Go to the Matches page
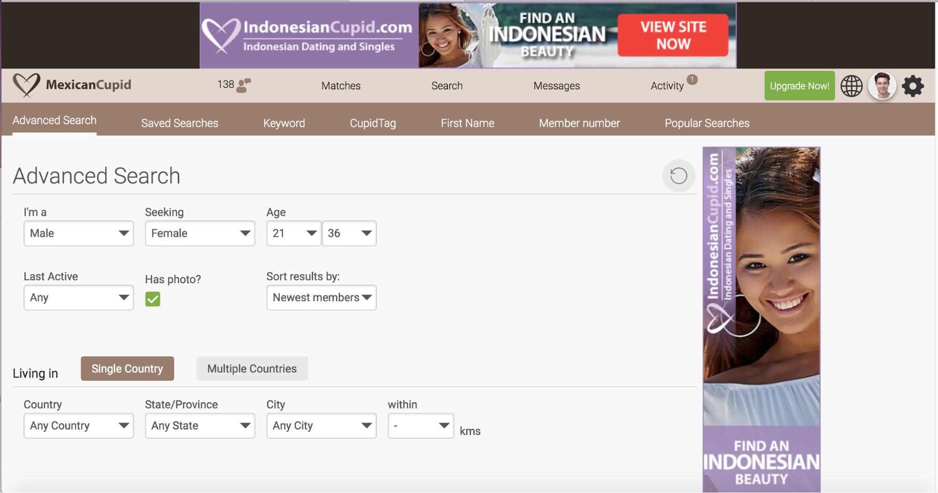This screenshot has width=938, height=493. [x=341, y=86]
